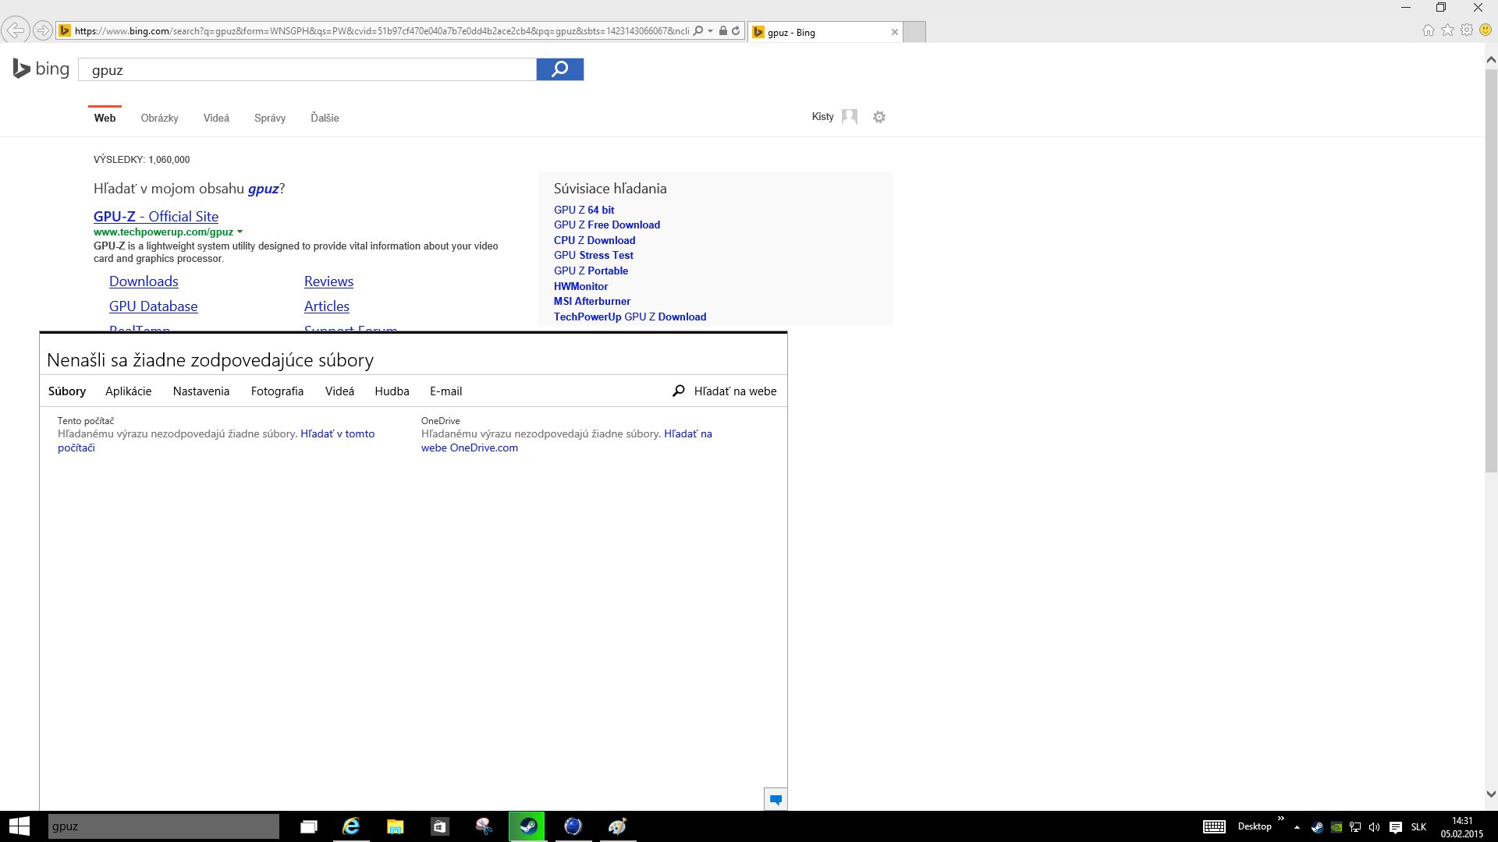Open Internet Explorer from the taskbar
Screen dimensions: 1498x842
coord(351,826)
